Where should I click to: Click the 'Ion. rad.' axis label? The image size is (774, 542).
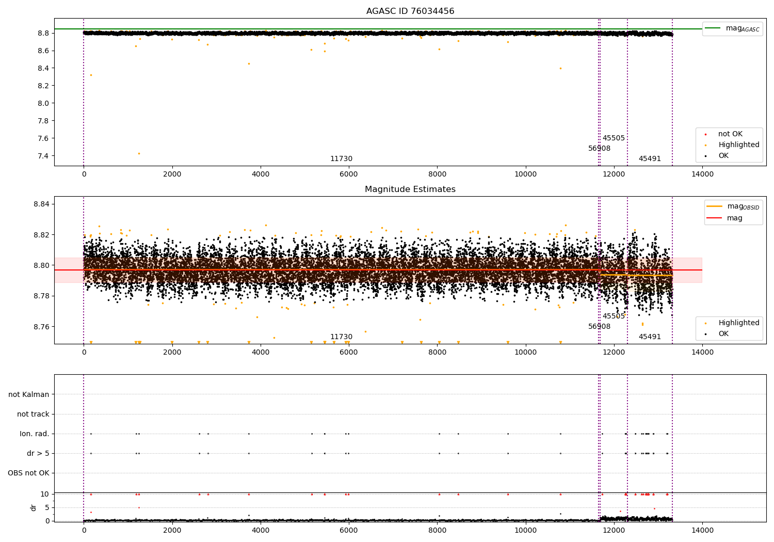pos(35,434)
